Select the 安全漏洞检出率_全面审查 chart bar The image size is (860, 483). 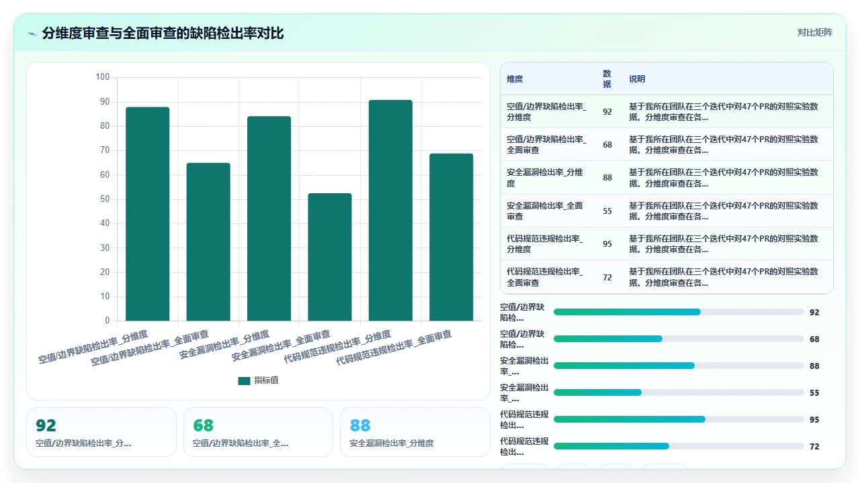click(330, 257)
